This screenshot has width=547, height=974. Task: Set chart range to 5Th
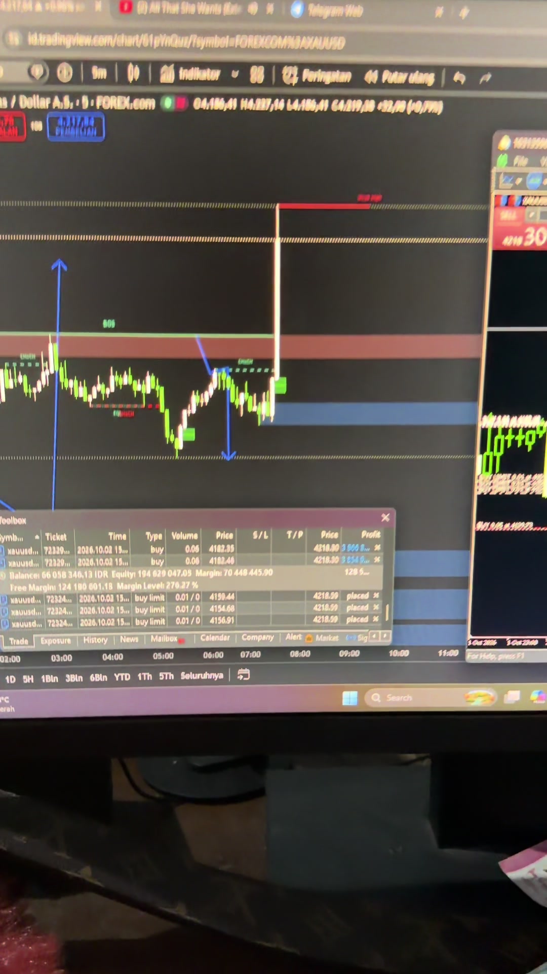[166, 676]
